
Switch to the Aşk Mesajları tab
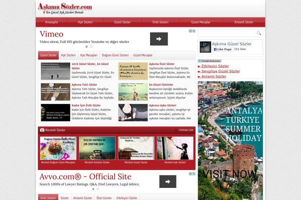point(89,55)
